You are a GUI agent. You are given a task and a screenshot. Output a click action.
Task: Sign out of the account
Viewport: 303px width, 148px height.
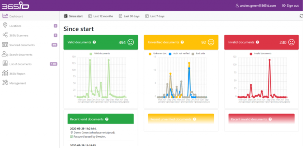click(x=290, y=6)
